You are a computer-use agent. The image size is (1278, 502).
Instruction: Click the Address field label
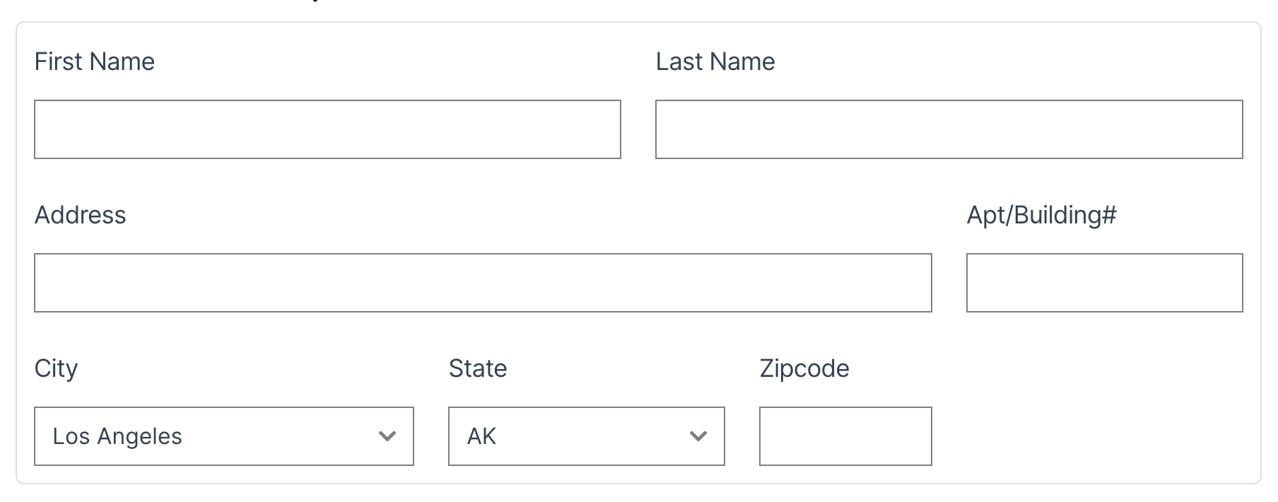(x=81, y=215)
